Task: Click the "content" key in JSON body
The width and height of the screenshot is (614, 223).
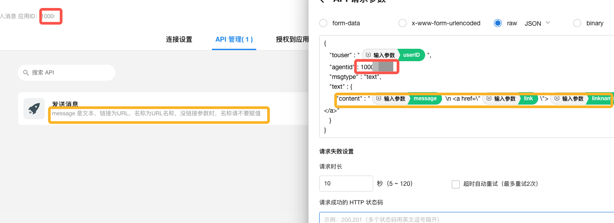Action: (349, 99)
